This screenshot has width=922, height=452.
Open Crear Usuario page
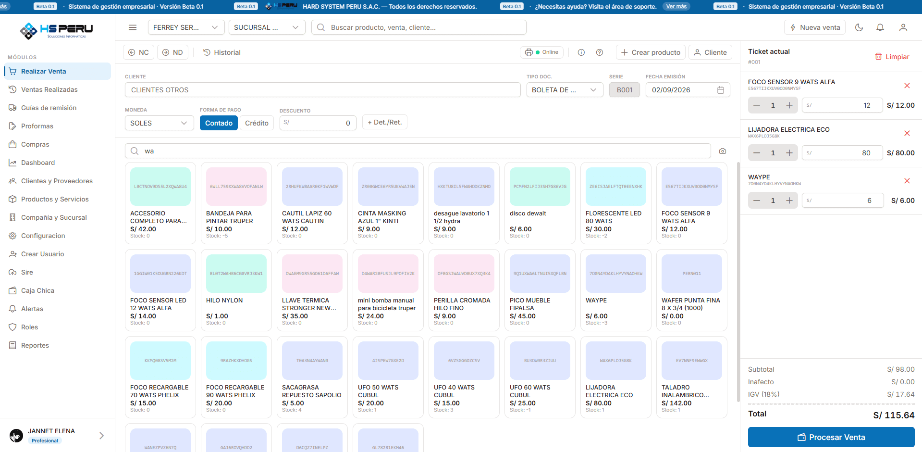57,254
